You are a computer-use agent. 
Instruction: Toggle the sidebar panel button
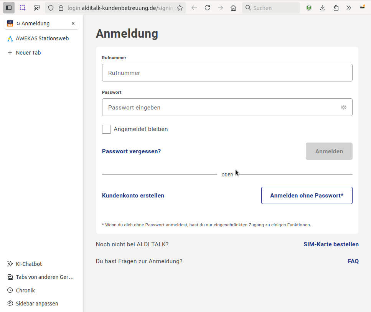tap(9, 8)
